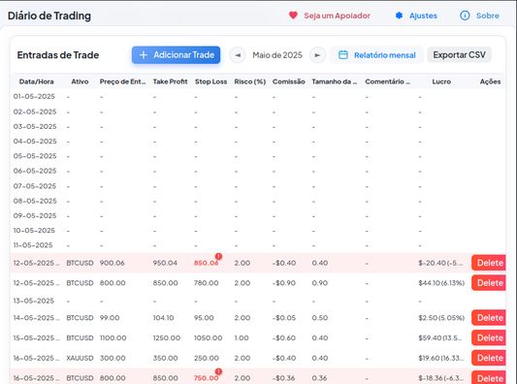The width and height of the screenshot is (517, 384).
Task: Click profit $2.50 (5.05%)
Action: [441, 318]
